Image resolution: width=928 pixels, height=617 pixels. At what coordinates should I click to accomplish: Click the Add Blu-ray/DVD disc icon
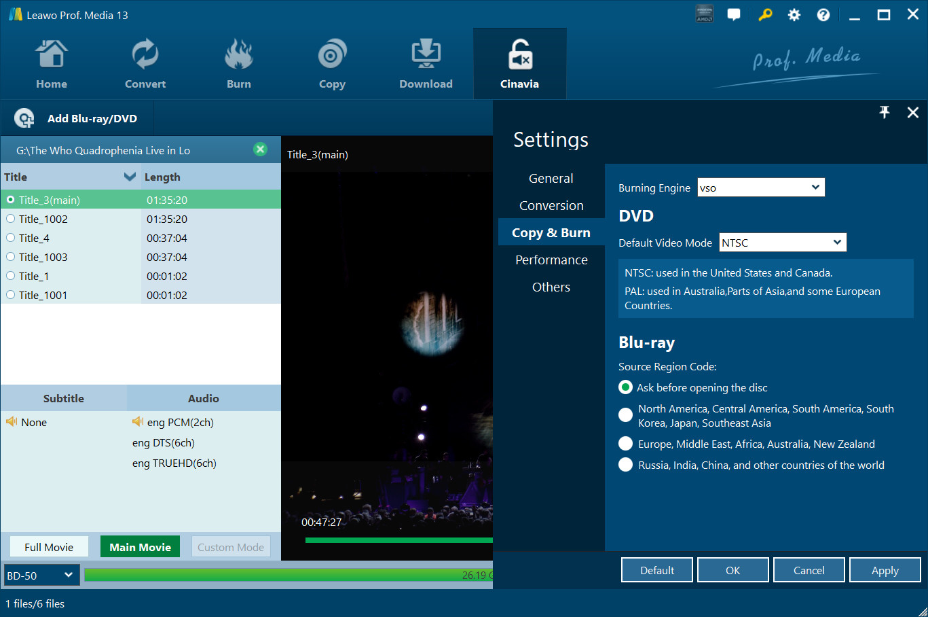click(x=24, y=118)
